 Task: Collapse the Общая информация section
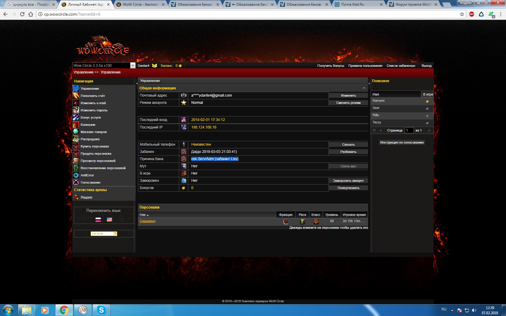tap(364, 88)
